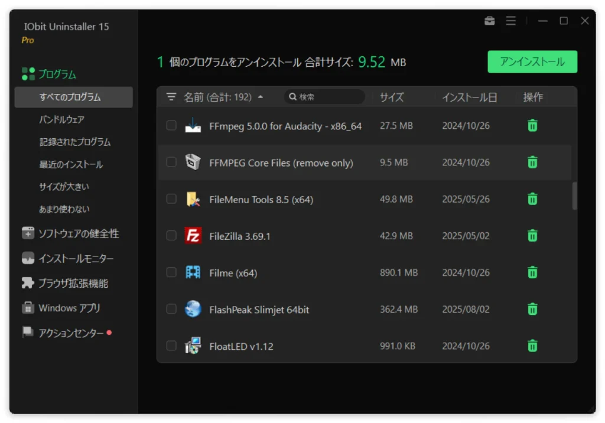Open ブラウザ拡張機能 section
The image size is (605, 423).
pos(65,284)
